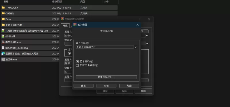Screen dimensions: 230x107
Task: Click the Edge shortcut icon for 需要更多游戏
Action: click(3, 54)
